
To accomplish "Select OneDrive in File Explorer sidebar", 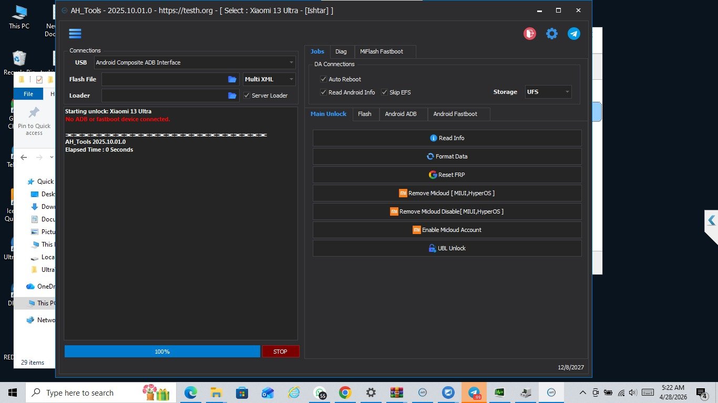I will pos(40,287).
